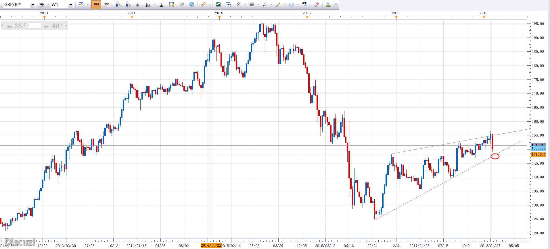The width and height of the screenshot is (550, 249).
Task: Click the 2018/01/27 date axis label
Action: coord(490,246)
